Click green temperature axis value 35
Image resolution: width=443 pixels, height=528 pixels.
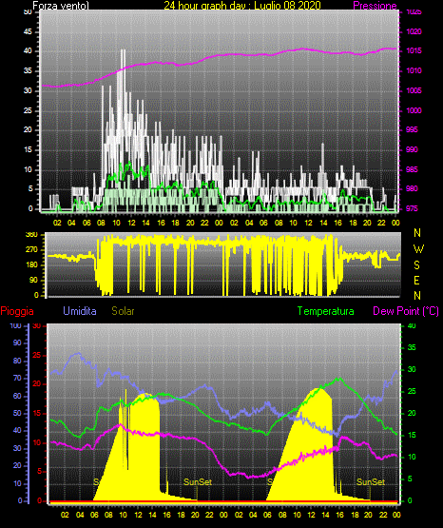pyautogui.click(x=412, y=347)
